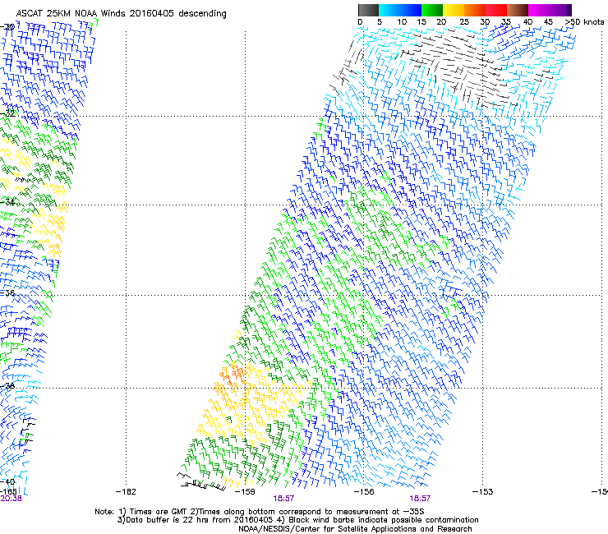The height and width of the screenshot is (534, 608).
Task: Select the red 30-35 knots color segment
Action: click(496, 10)
